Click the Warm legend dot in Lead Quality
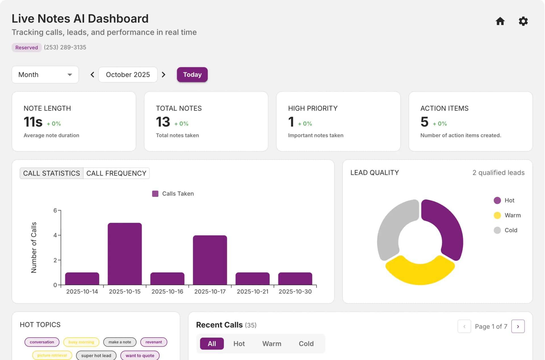The width and height of the screenshot is (545, 360). tap(497, 215)
